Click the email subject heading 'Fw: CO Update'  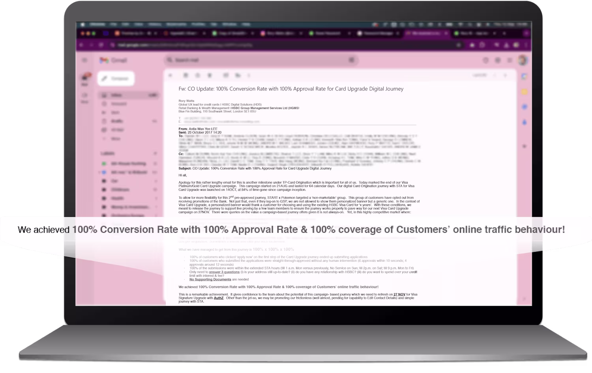coord(291,89)
